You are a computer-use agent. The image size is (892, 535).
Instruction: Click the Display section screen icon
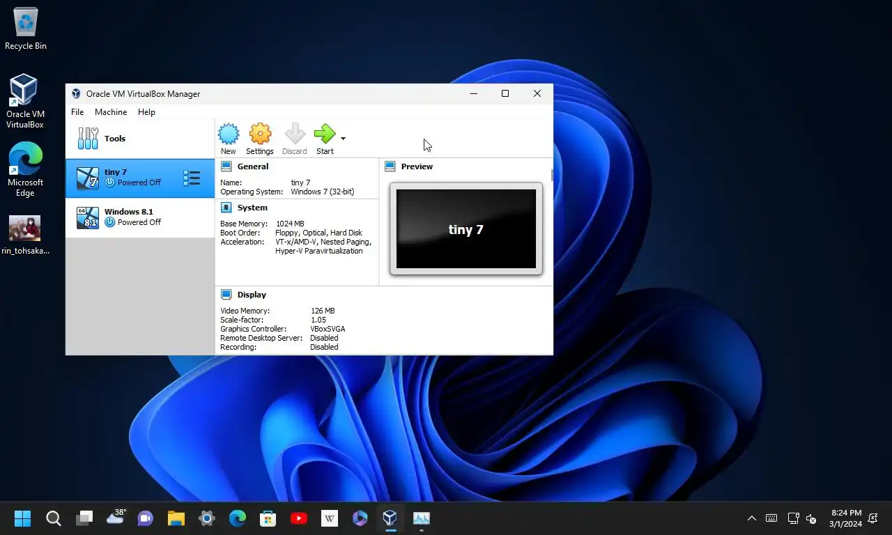226,295
